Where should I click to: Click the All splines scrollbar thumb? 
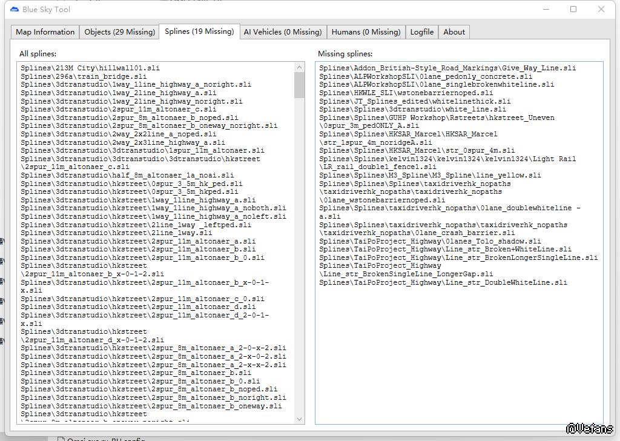pyautogui.click(x=299, y=85)
